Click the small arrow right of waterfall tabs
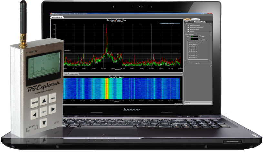The height and width of the screenshot is (153, 263). tap(182, 74)
